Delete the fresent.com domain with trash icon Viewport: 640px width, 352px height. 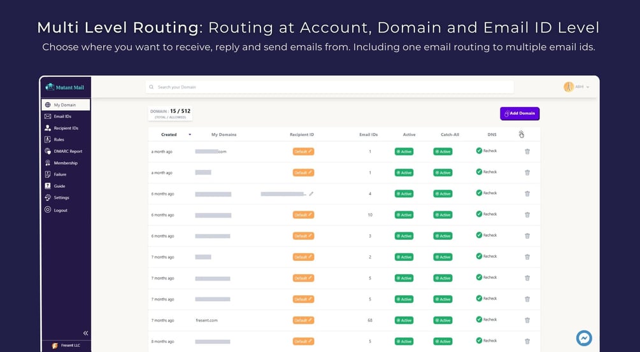527,320
